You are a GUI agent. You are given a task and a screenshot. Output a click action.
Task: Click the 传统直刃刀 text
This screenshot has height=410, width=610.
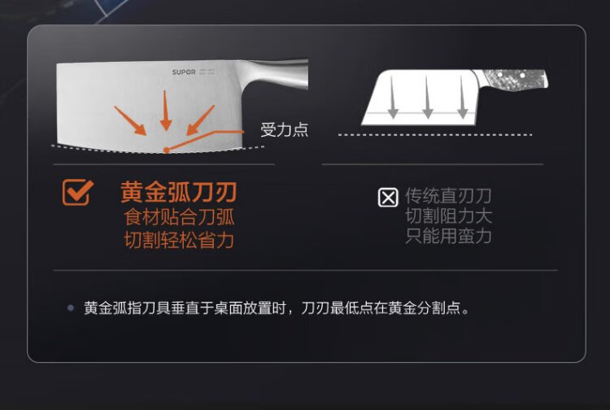point(448,196)
